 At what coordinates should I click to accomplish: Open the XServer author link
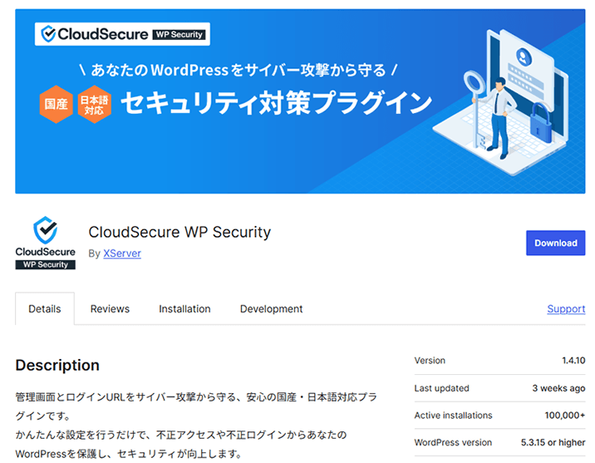pos(122,254)
